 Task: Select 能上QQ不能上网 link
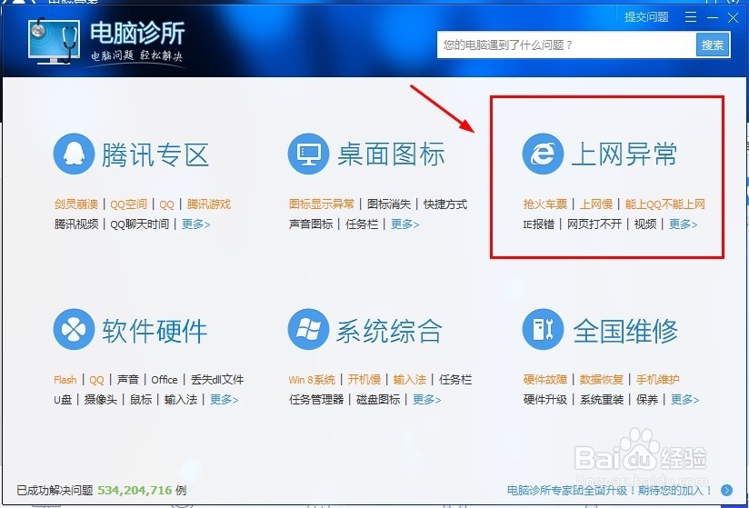pos(665,204)
